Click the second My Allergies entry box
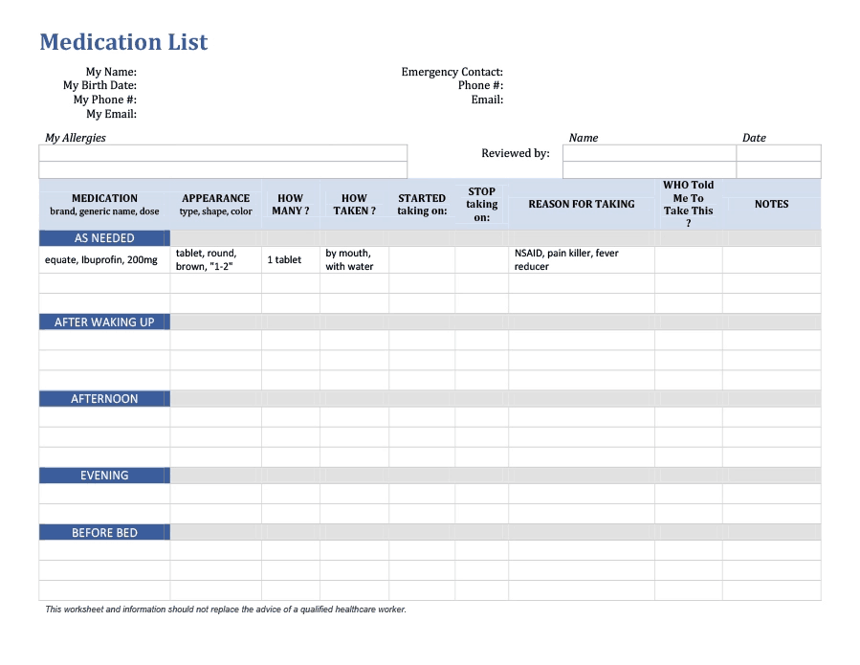The height and width of the screenshot is (665, 860). 223,169
